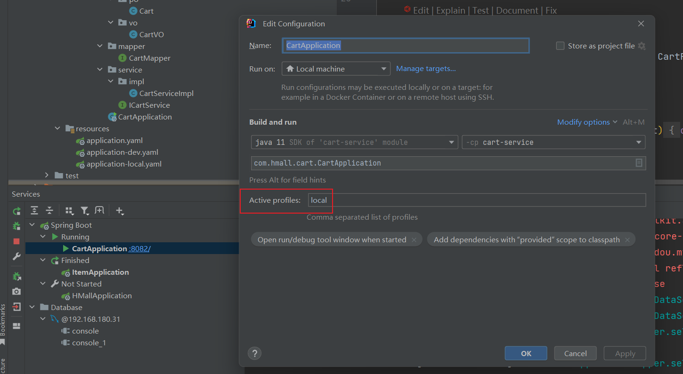
Task: Click the camera thread dump icon
Action: pos(16,292)
